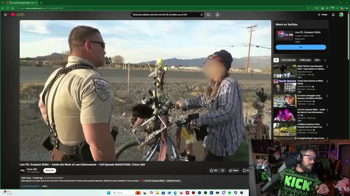
Task: Open the Crime 360 channel avatar
Action: coord(22,170)
